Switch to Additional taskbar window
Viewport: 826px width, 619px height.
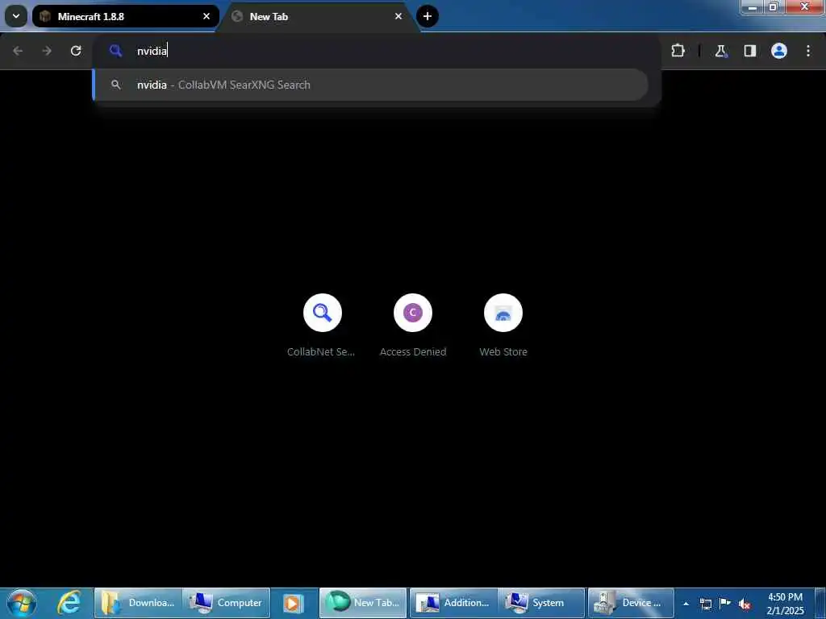[x=453, y=603]
